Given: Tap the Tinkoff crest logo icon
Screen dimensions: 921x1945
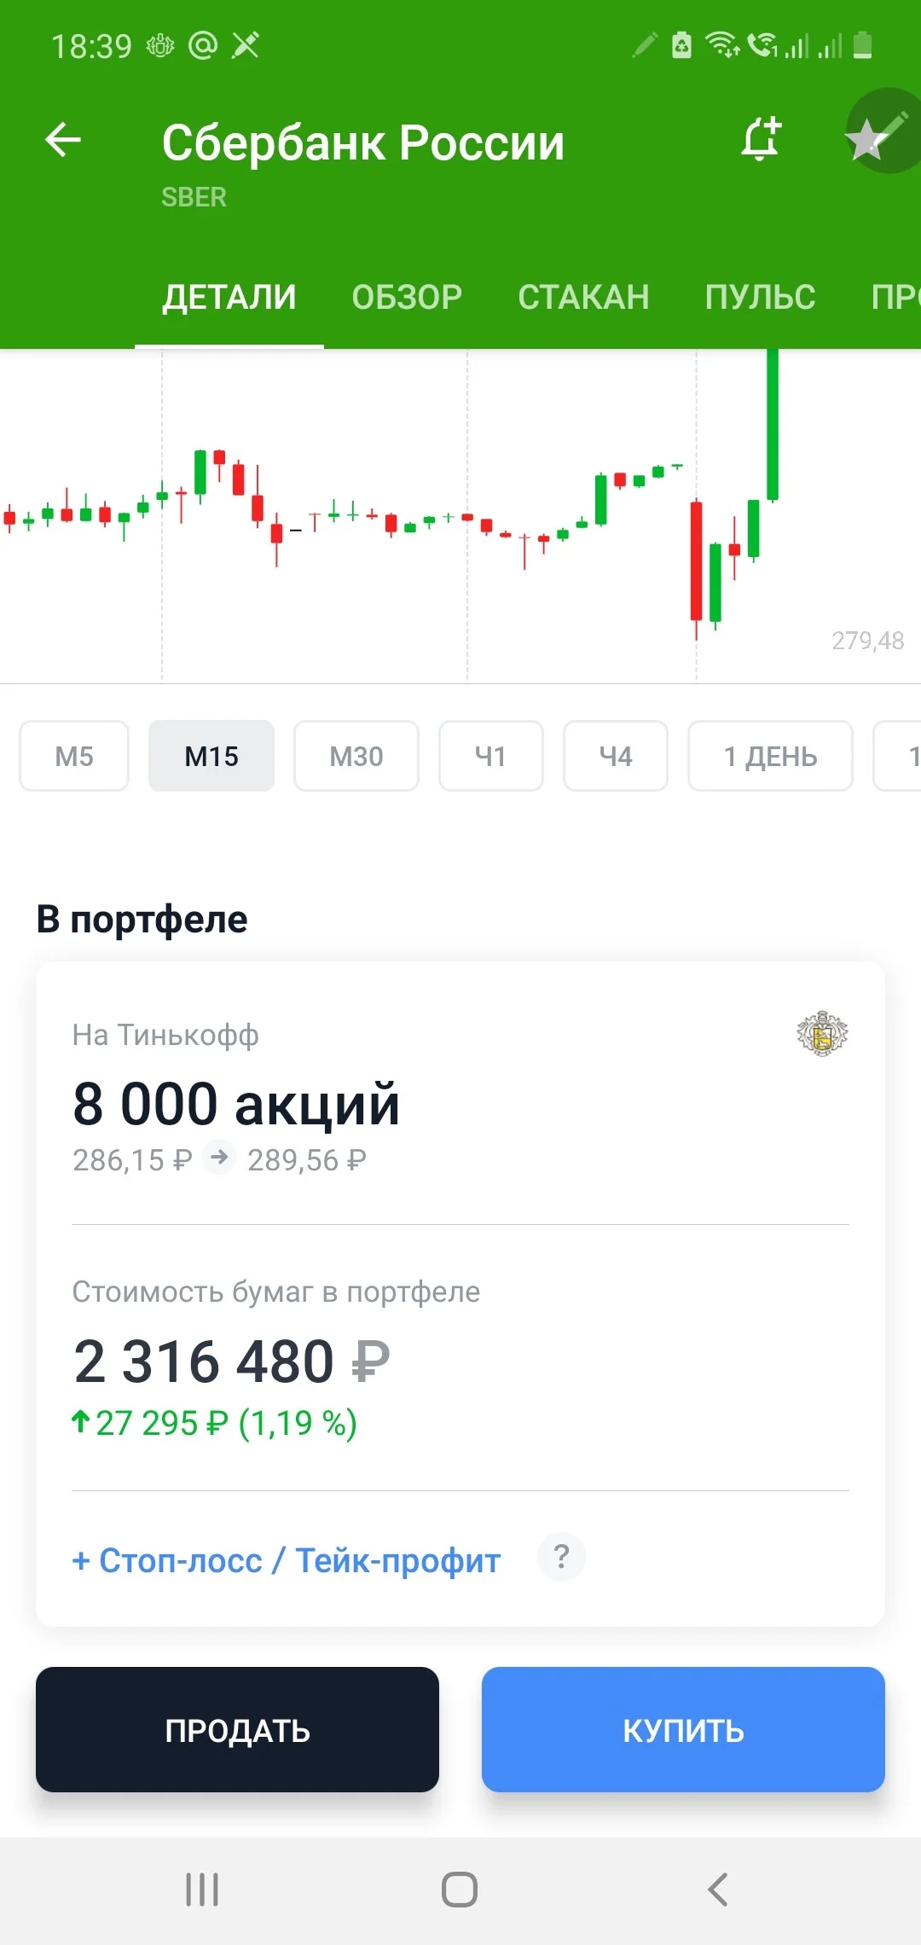Looking at the screenshot, I should [x=822, y=1034].
